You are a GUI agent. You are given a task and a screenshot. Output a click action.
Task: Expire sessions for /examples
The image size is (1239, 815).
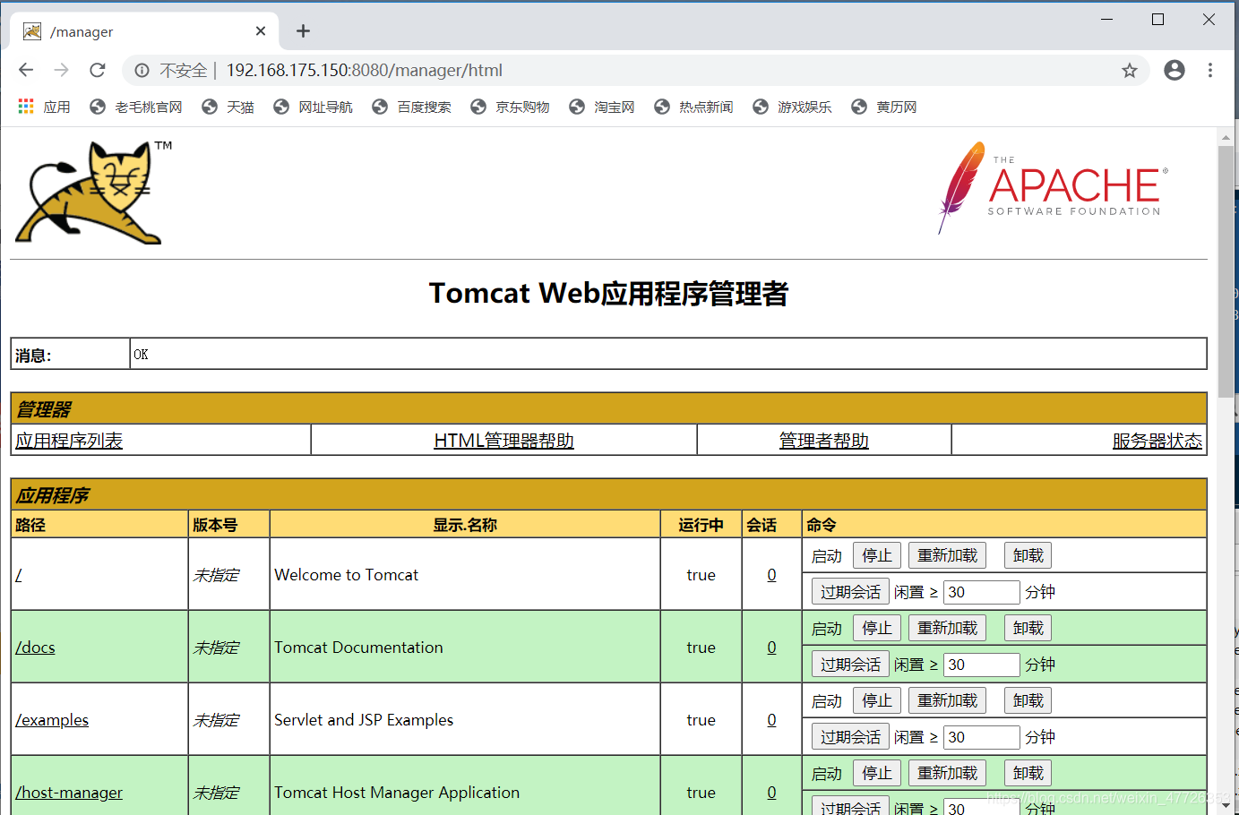850,737
